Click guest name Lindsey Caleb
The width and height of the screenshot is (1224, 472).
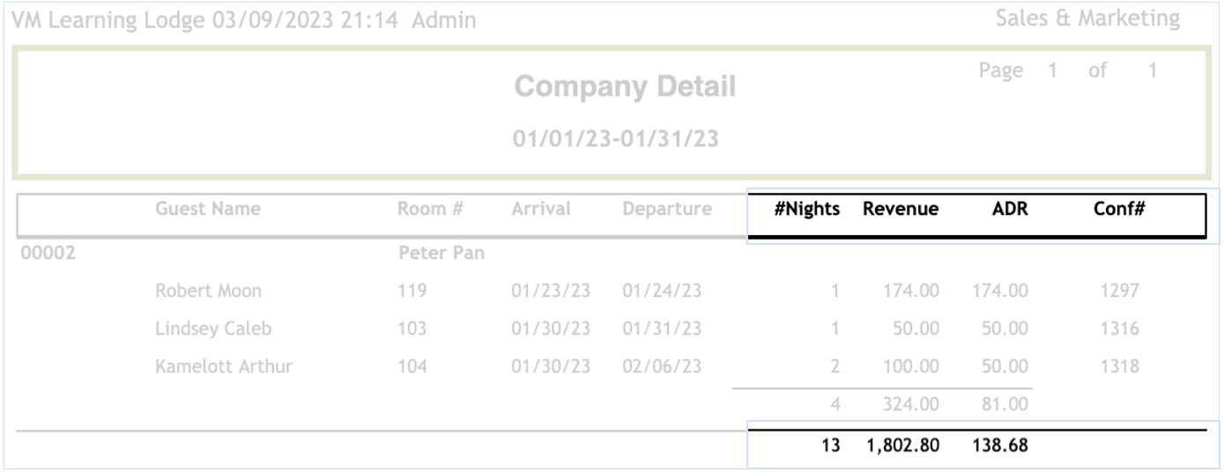[x=213, y=328]
